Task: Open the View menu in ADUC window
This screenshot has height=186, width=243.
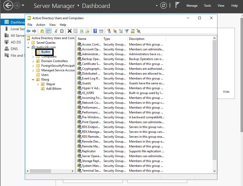Action: 52,25
